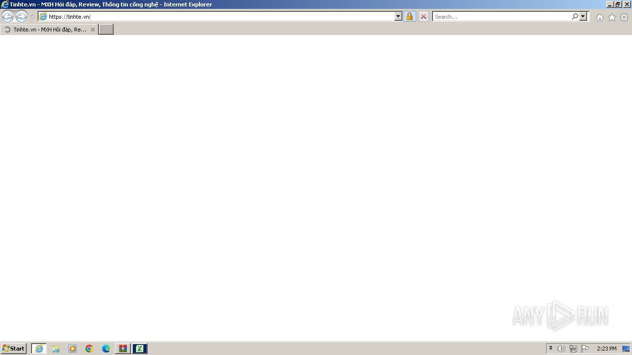Screen dimensions: 632x355
Task: Click the Forward navigation button
Action: [21, 16]
